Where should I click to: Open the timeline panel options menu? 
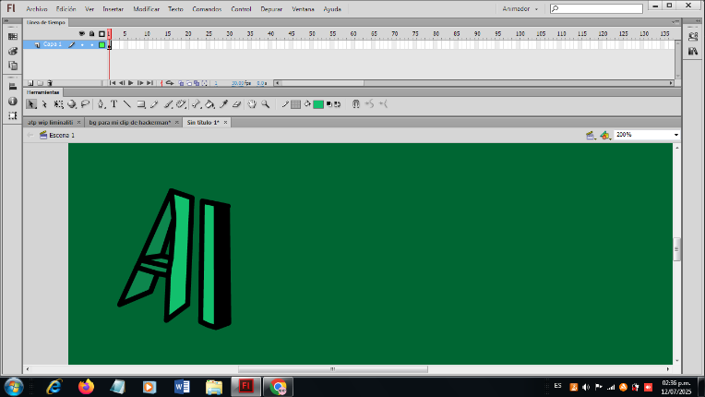pyautogui.click(x=675, y=21)
